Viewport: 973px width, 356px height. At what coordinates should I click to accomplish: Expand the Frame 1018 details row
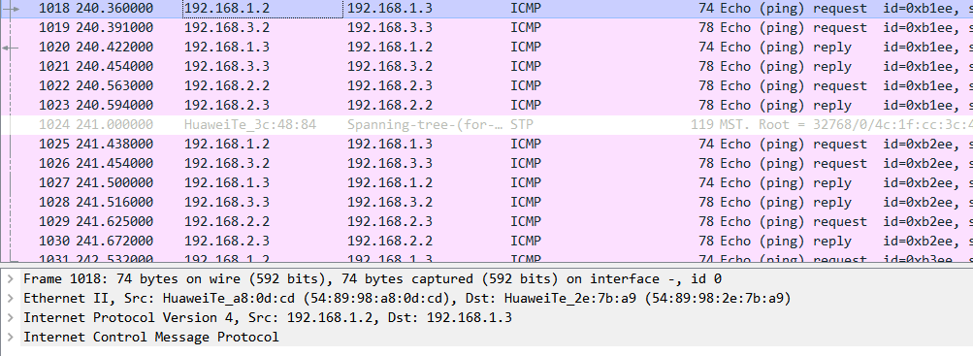(x=9, y=279)
